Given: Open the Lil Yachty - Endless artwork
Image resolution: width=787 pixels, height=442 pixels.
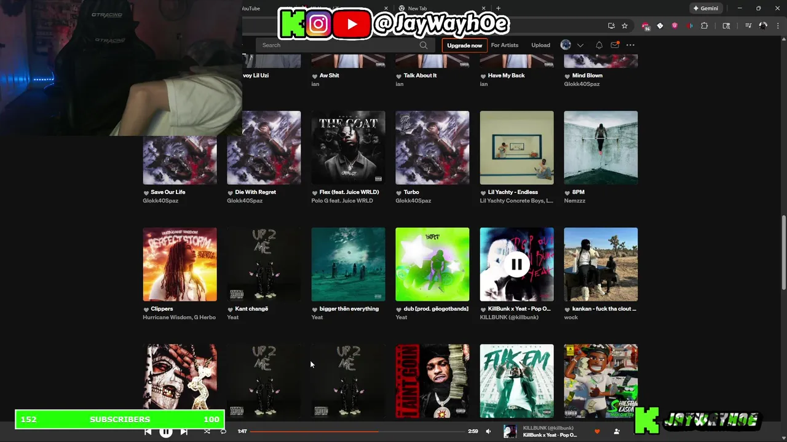Looking at the screenshot, I should 516,147.
